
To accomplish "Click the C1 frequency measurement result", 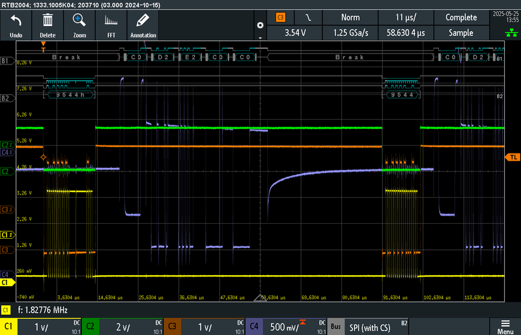I will [x=42, y=310].
